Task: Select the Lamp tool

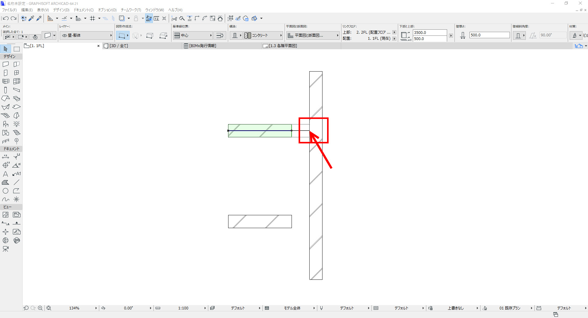Action: tap(17, 124)
